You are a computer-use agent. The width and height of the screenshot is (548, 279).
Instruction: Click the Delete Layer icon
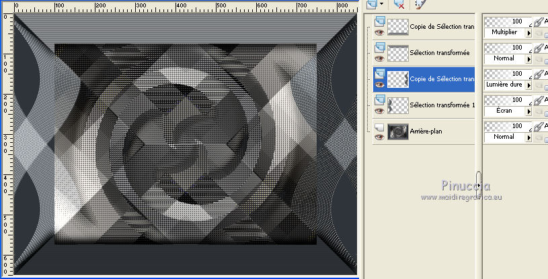click(399, 4)
